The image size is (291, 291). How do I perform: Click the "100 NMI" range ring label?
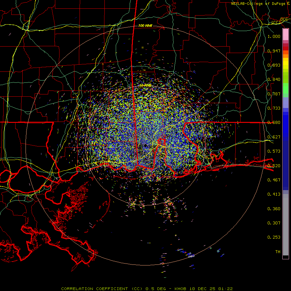pos(145,26)
